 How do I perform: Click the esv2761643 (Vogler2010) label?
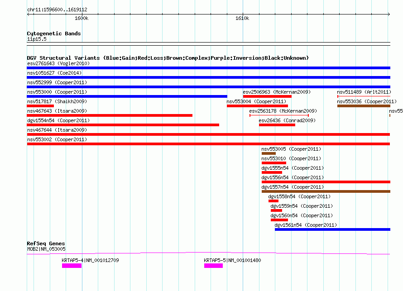58,63
